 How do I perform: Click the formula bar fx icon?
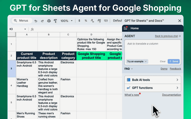[x=32, y=29]
